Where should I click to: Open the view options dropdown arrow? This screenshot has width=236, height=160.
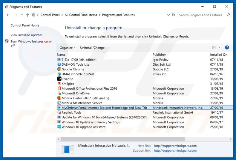[x=219, y=48]
